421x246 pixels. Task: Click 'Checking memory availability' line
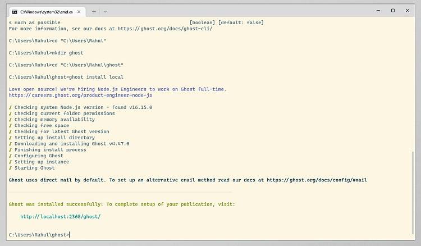(x=52, y=119)
